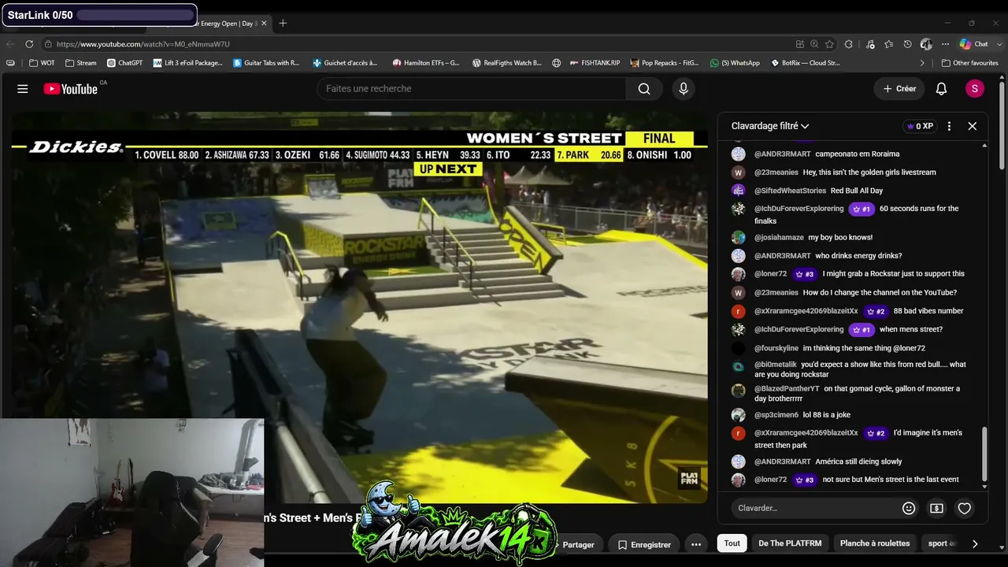
Task: Select the Tout chip
Action: point(732,543)
